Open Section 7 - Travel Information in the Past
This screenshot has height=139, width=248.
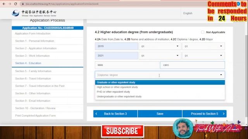tap(47, 86)
